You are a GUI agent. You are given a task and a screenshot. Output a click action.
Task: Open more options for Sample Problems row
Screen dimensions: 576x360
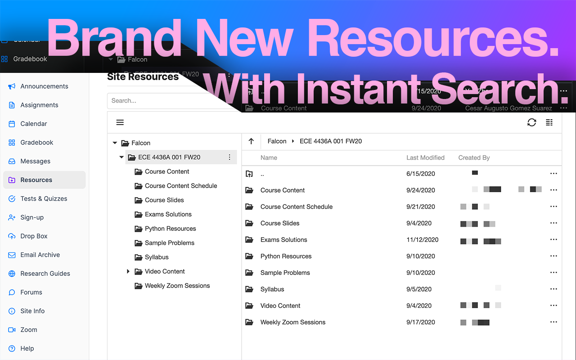pos(553,273)
